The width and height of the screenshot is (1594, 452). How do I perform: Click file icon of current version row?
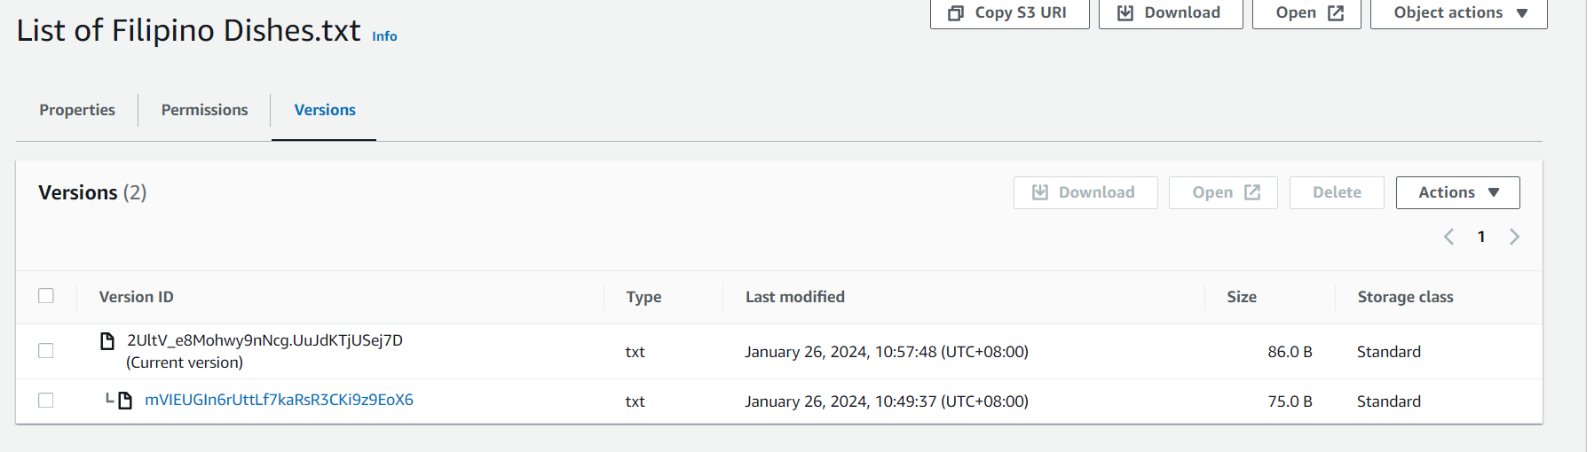coord(107,341)
